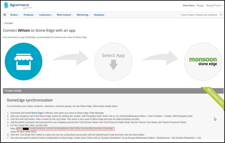Image resolution: width=225 pixels, height=143 pixels.
Task: Click the blue storefront circle icon
Action: pyautogui.click(x=23, y=61)
